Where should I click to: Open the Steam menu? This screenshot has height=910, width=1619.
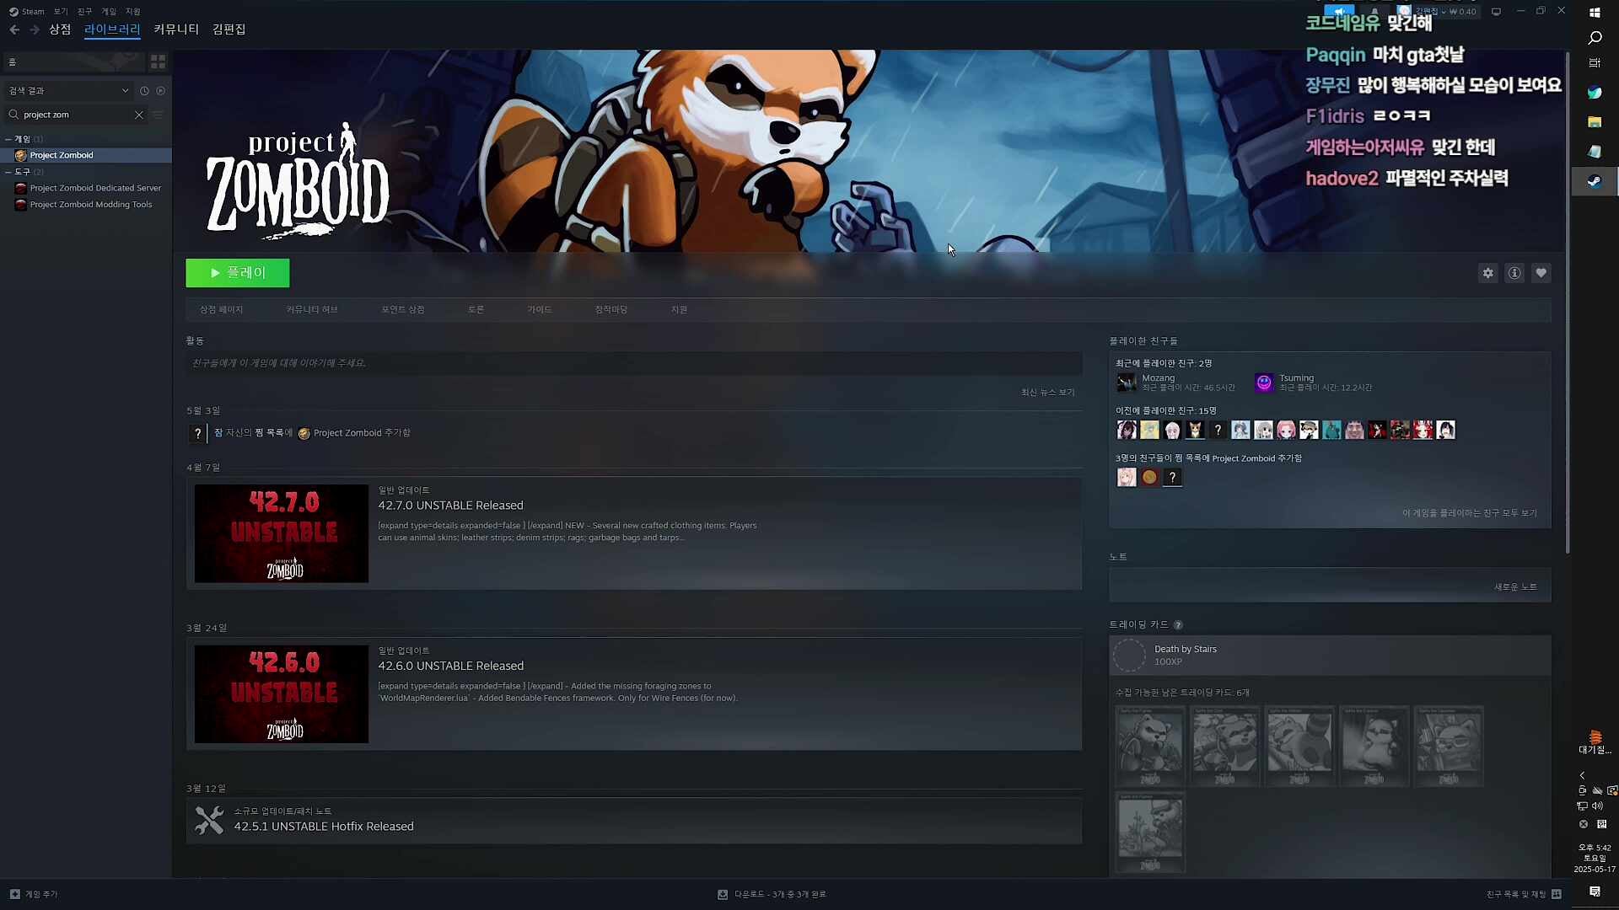[x=27, y=12]
